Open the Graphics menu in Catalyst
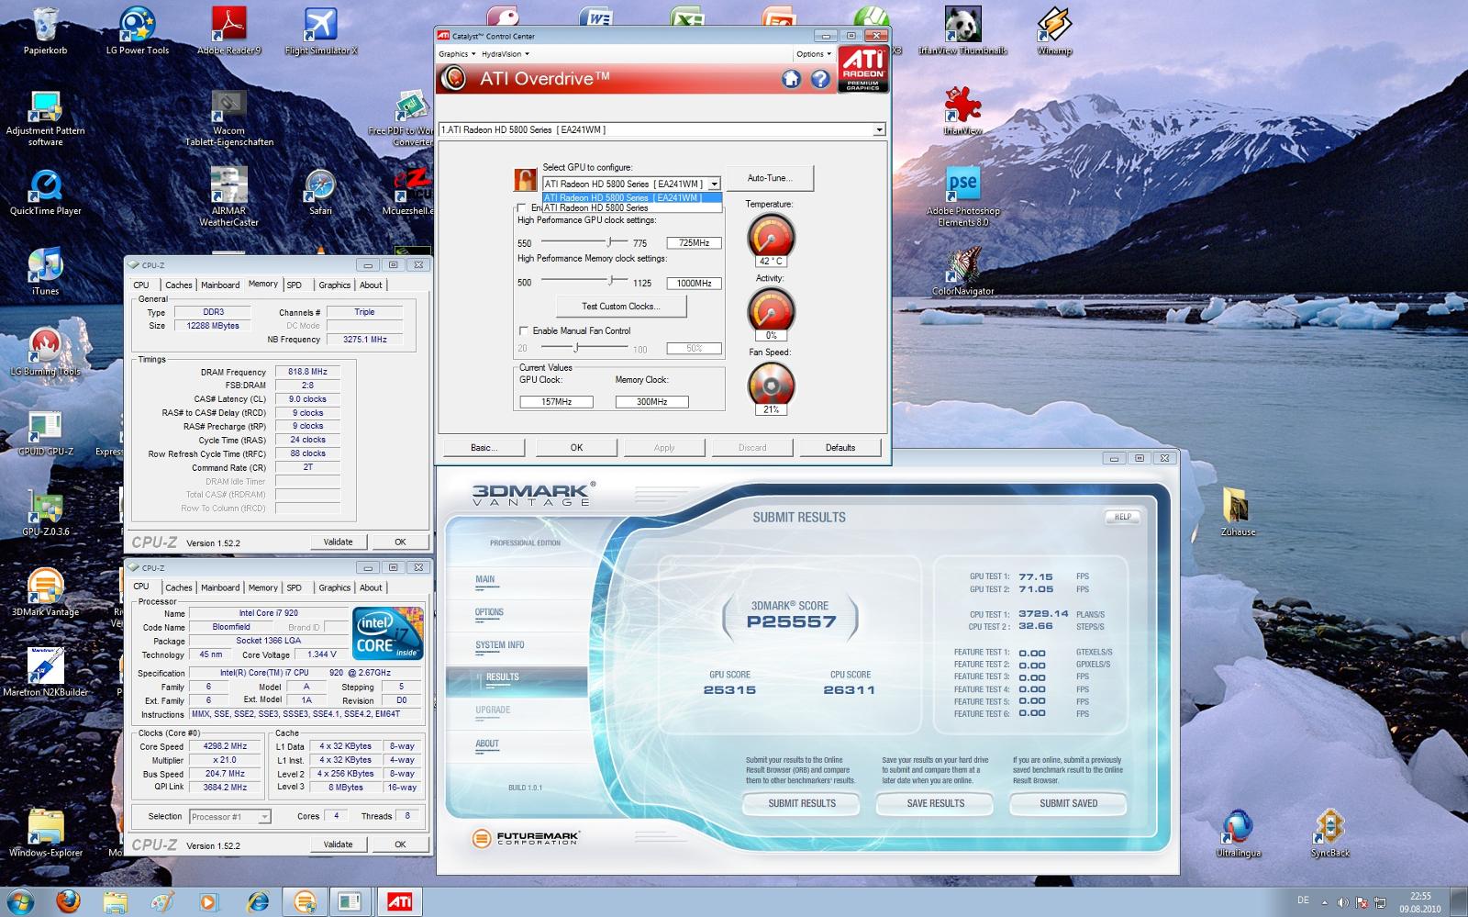This screenshot has height=917, width=1468. click(456, 54)
